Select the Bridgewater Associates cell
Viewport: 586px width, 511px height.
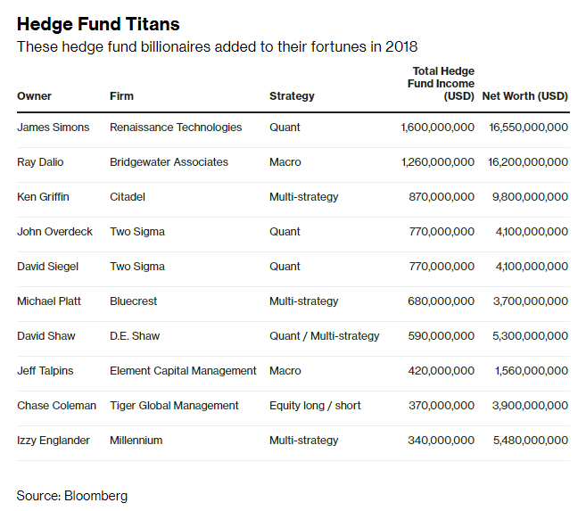(169, 162)
